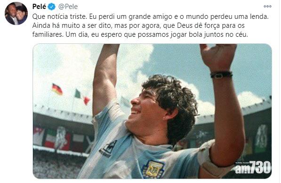
Task: Click the Argentina crest on the jersey
Action: [153, 169]
